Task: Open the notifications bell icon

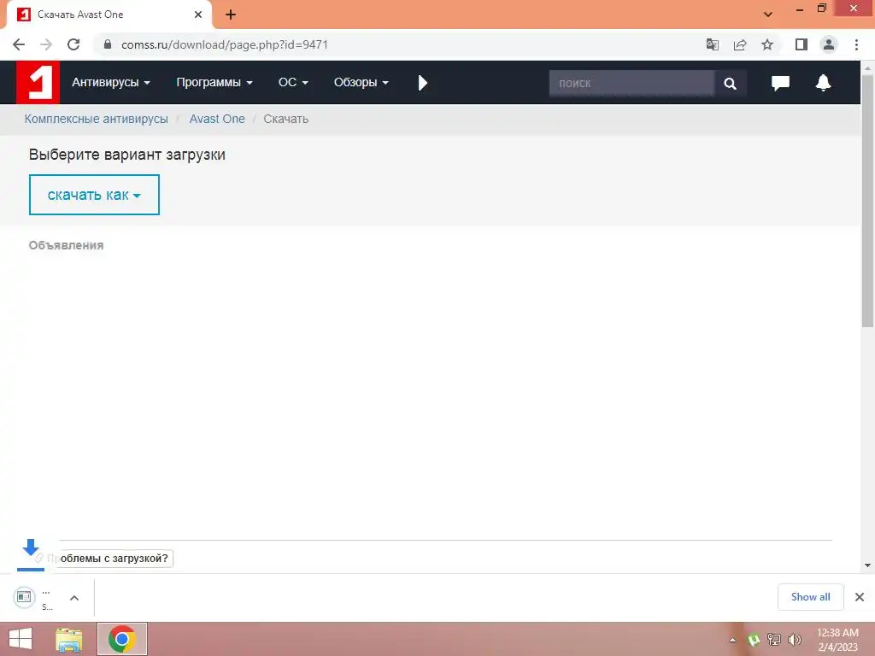Action: point(823,83)
